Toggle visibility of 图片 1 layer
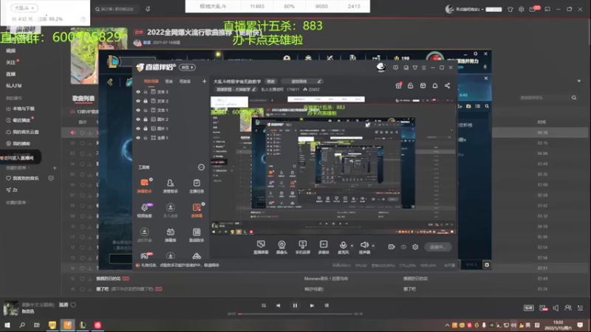Screen dimensions: 591x332 pos(138,128)
